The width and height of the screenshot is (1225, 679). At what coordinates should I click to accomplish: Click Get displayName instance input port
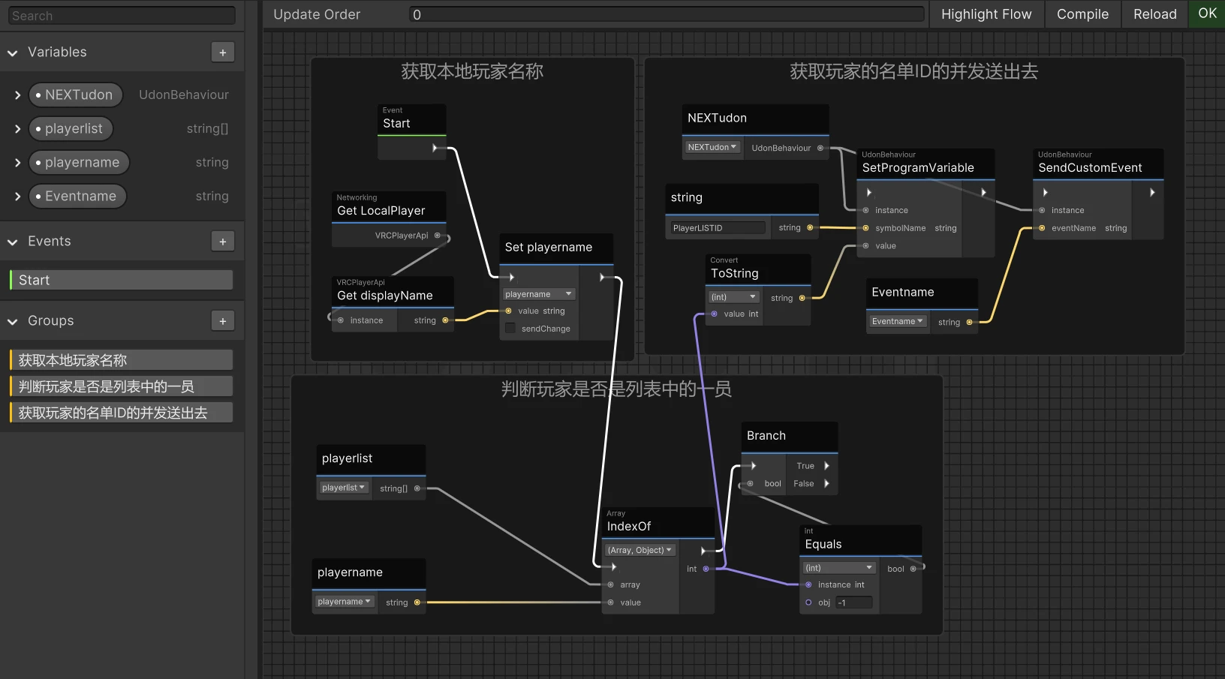tap(341, 320)
